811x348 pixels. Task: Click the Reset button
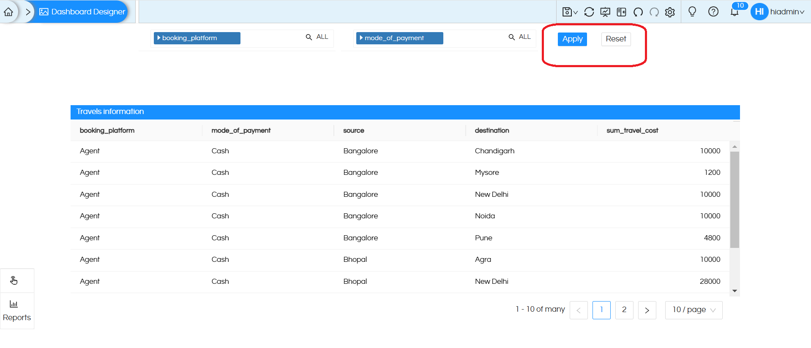pos(616,39)
